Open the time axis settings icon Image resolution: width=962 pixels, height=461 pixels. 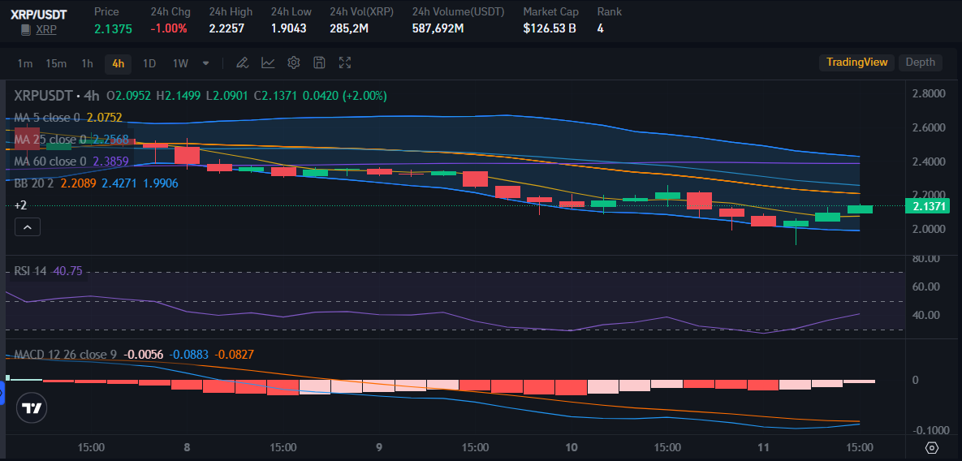pos(932,447)
